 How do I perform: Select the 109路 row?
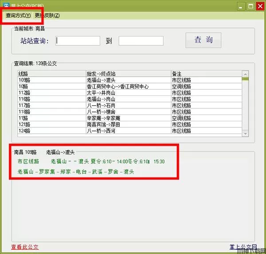(x=130, y=80)
